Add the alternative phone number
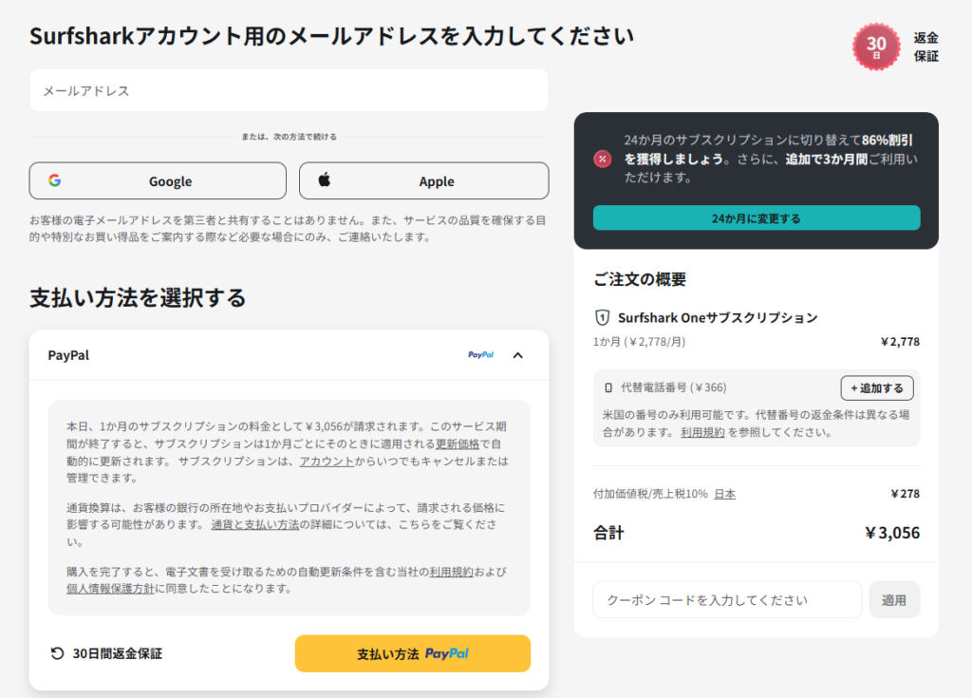Screen dimensions: 972x698 click(x=877, y=387)
